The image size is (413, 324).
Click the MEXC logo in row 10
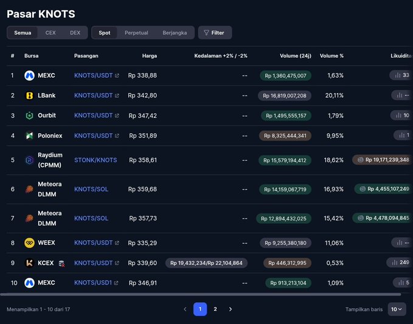29,283
